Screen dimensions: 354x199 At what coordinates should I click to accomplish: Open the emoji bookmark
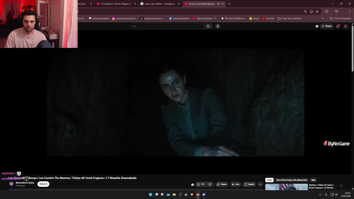click(x=254, y=19)
